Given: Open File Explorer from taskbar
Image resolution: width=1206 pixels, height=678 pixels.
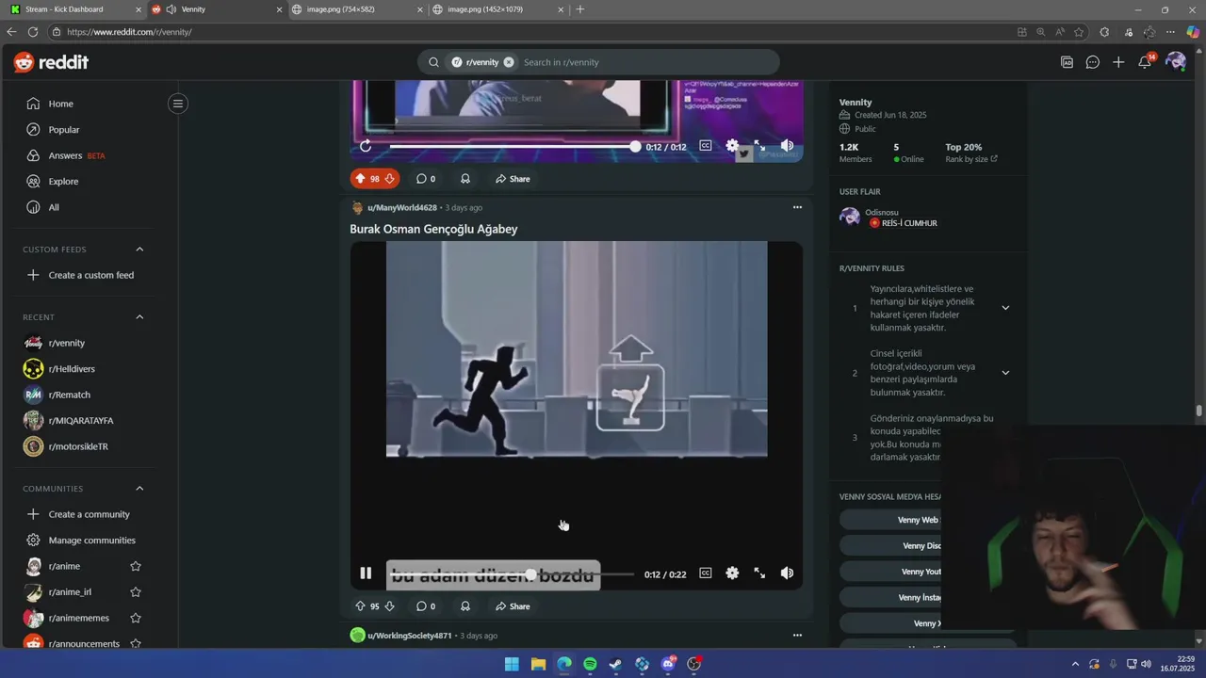Looking at the screenshot, I should click(538, 664).
